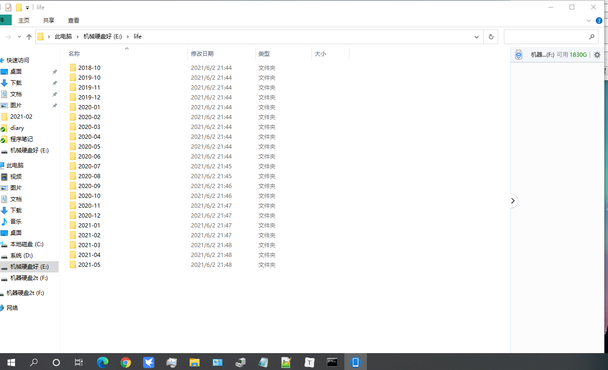Select the 2019-12 folder name
The image size is (608, 370).
pos(89,97)
